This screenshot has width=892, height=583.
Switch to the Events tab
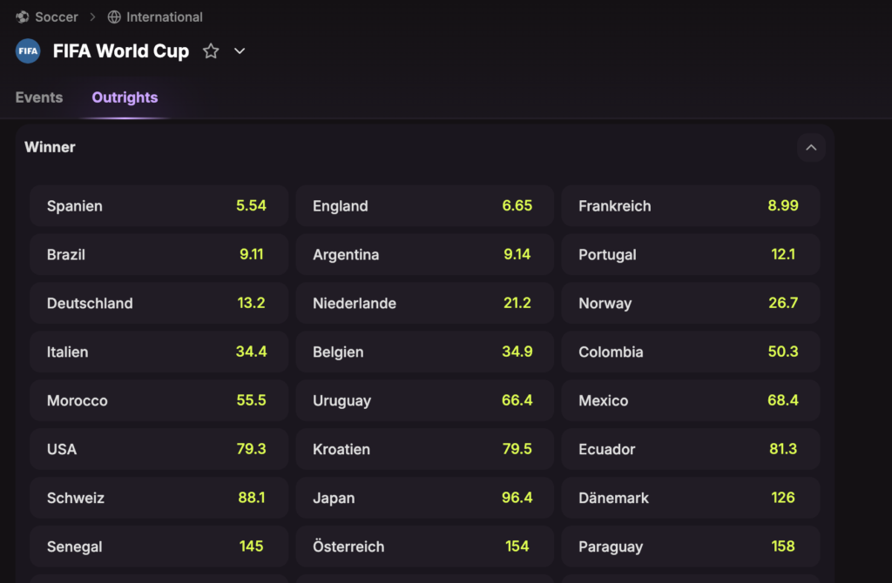pos(38,97)
